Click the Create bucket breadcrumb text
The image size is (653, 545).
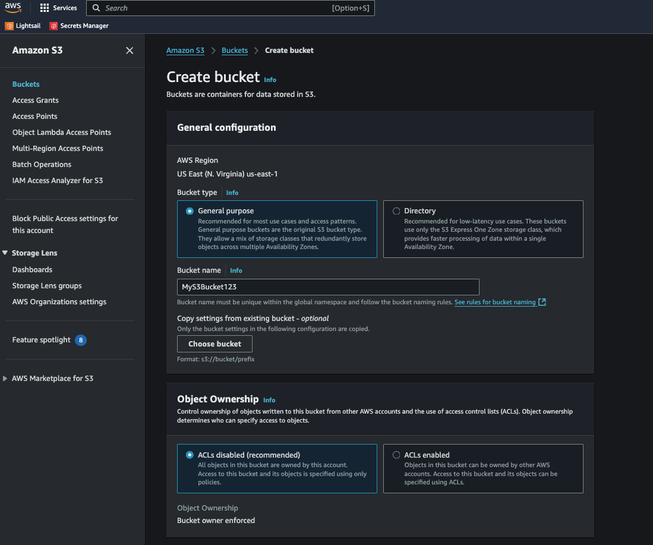click(289, 51)
